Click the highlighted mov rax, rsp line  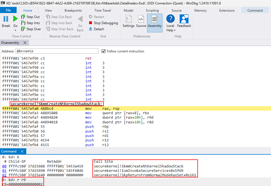coord(136,108)
